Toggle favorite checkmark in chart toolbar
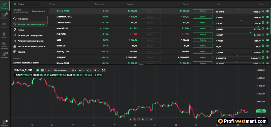 pyautogui.click(x=38, y=70)
